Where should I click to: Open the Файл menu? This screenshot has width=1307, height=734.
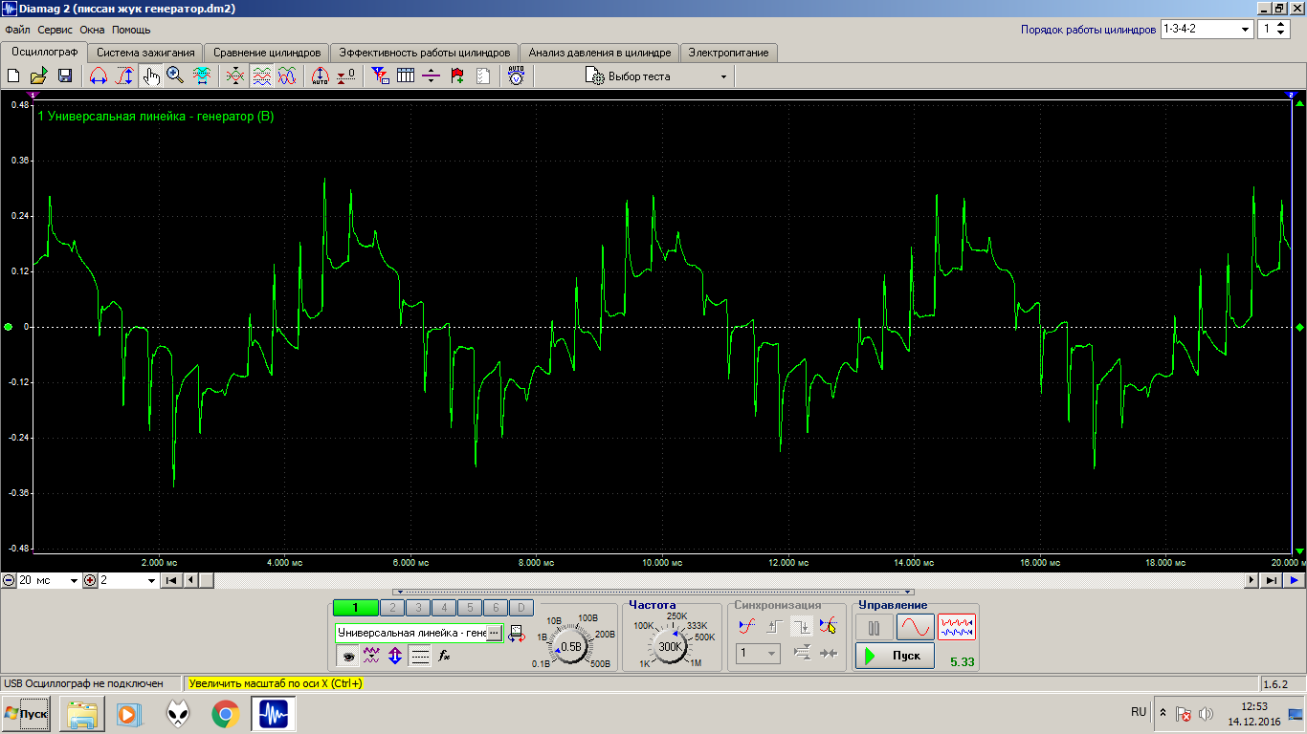[17, 30]
